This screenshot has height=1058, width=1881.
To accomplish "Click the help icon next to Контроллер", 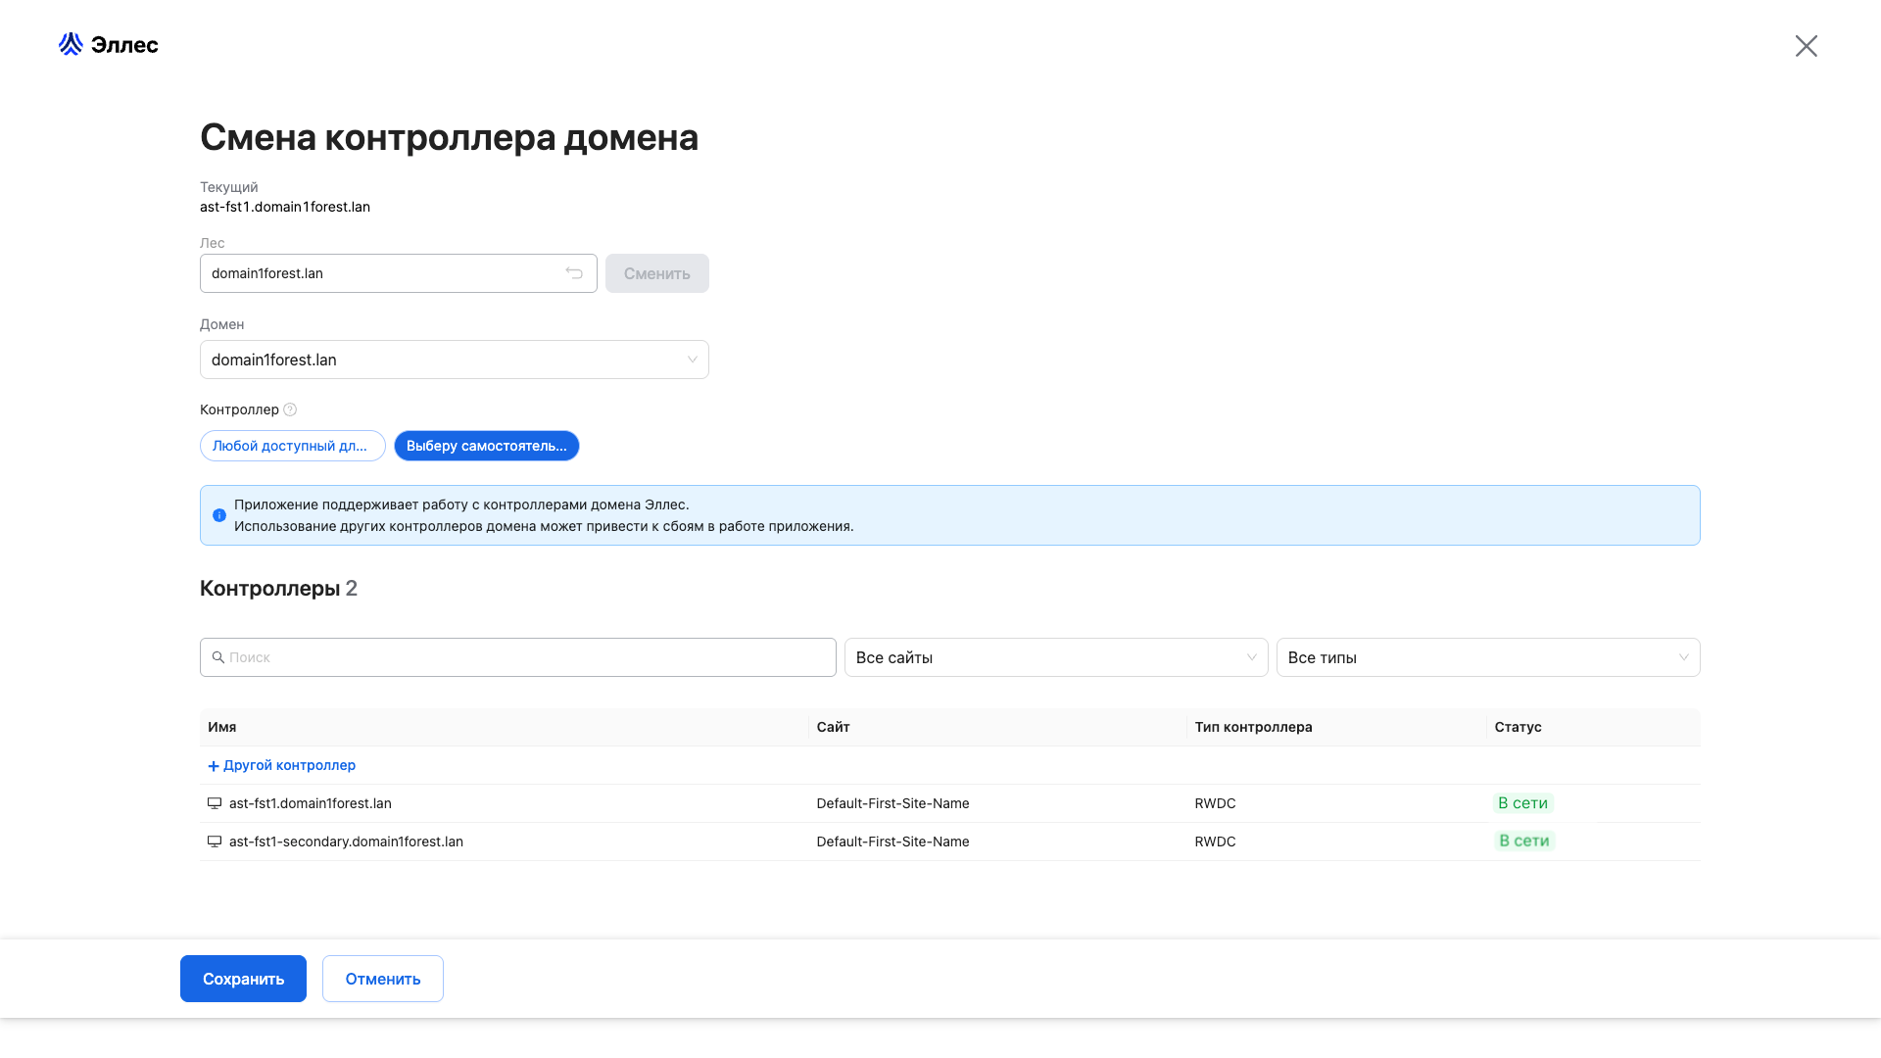I will [x=290, y=409].
